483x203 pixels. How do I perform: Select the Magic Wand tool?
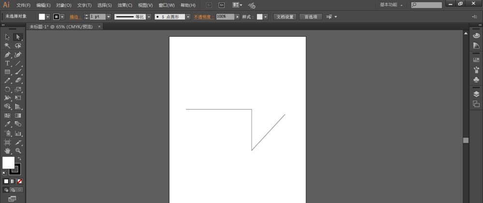pyautogui.click(x=8, y=45)
